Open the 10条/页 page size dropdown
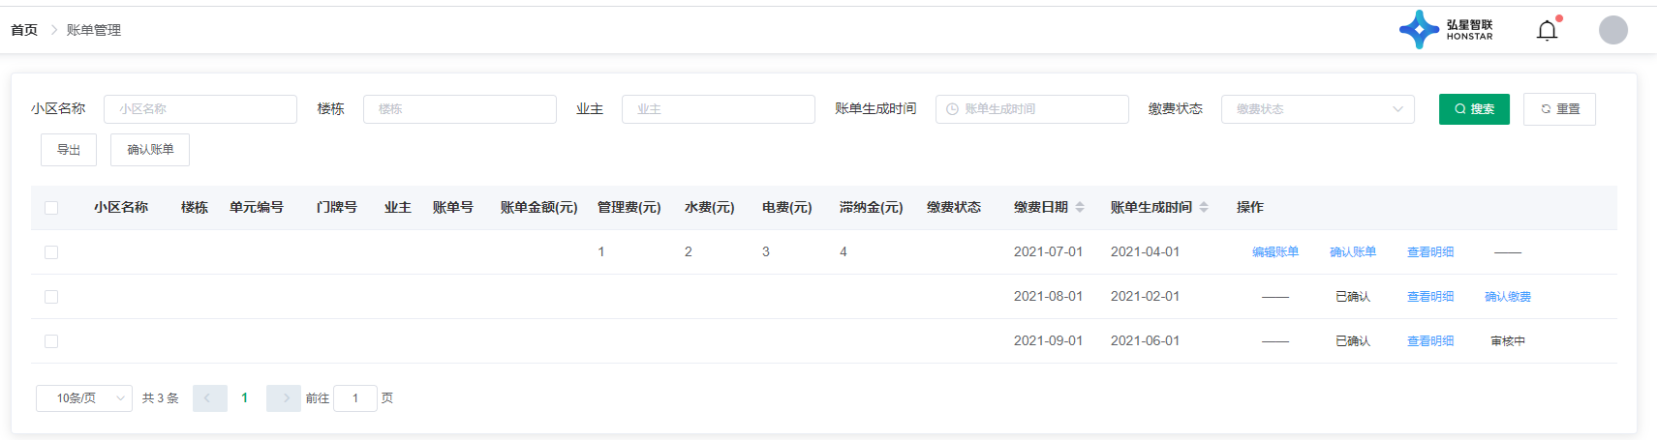 point(84,398)
